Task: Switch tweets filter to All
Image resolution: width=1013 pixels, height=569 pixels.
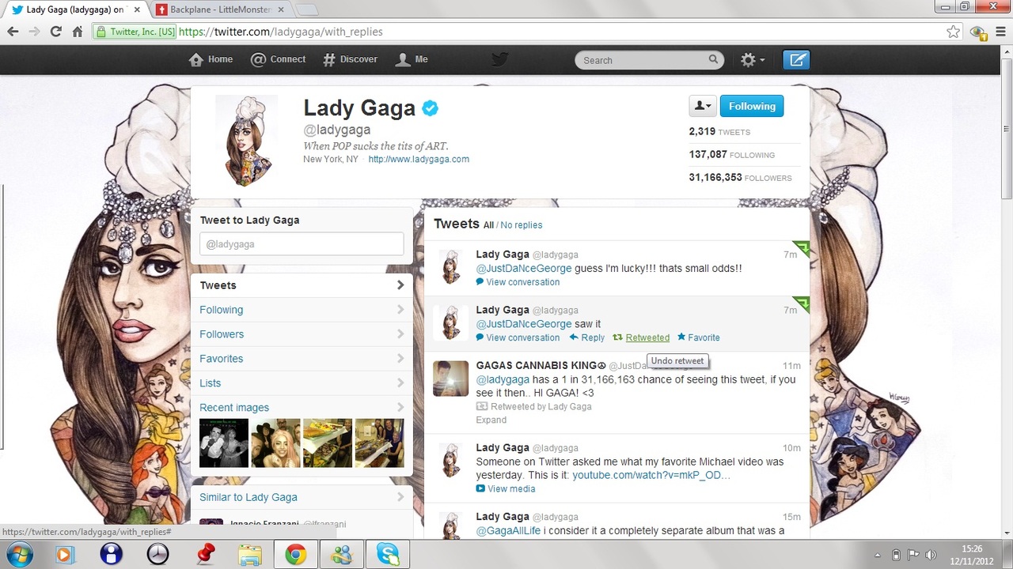Action: click(488, 225)
